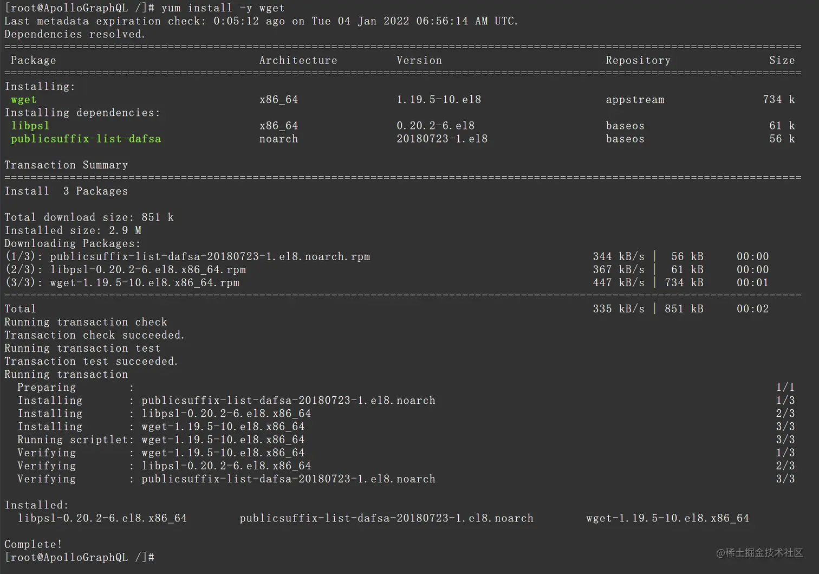Viewport: 819px width, 574px height.
Task: Click 'Running transaction check' line
Action: point(86,322)
